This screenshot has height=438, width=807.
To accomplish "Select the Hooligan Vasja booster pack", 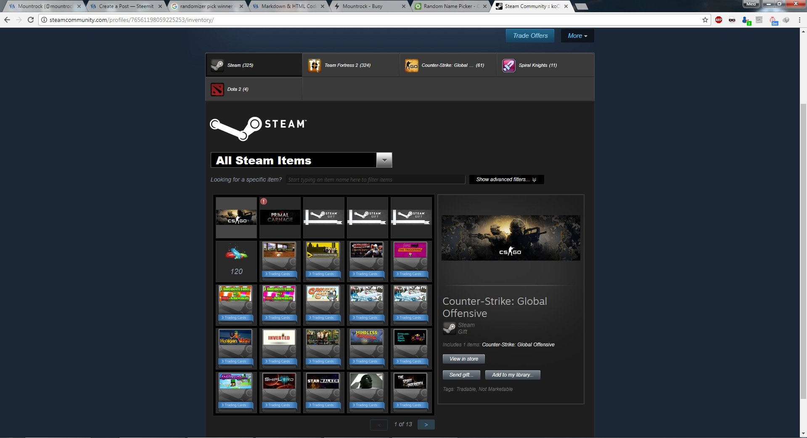I will (x=236, y=349).
